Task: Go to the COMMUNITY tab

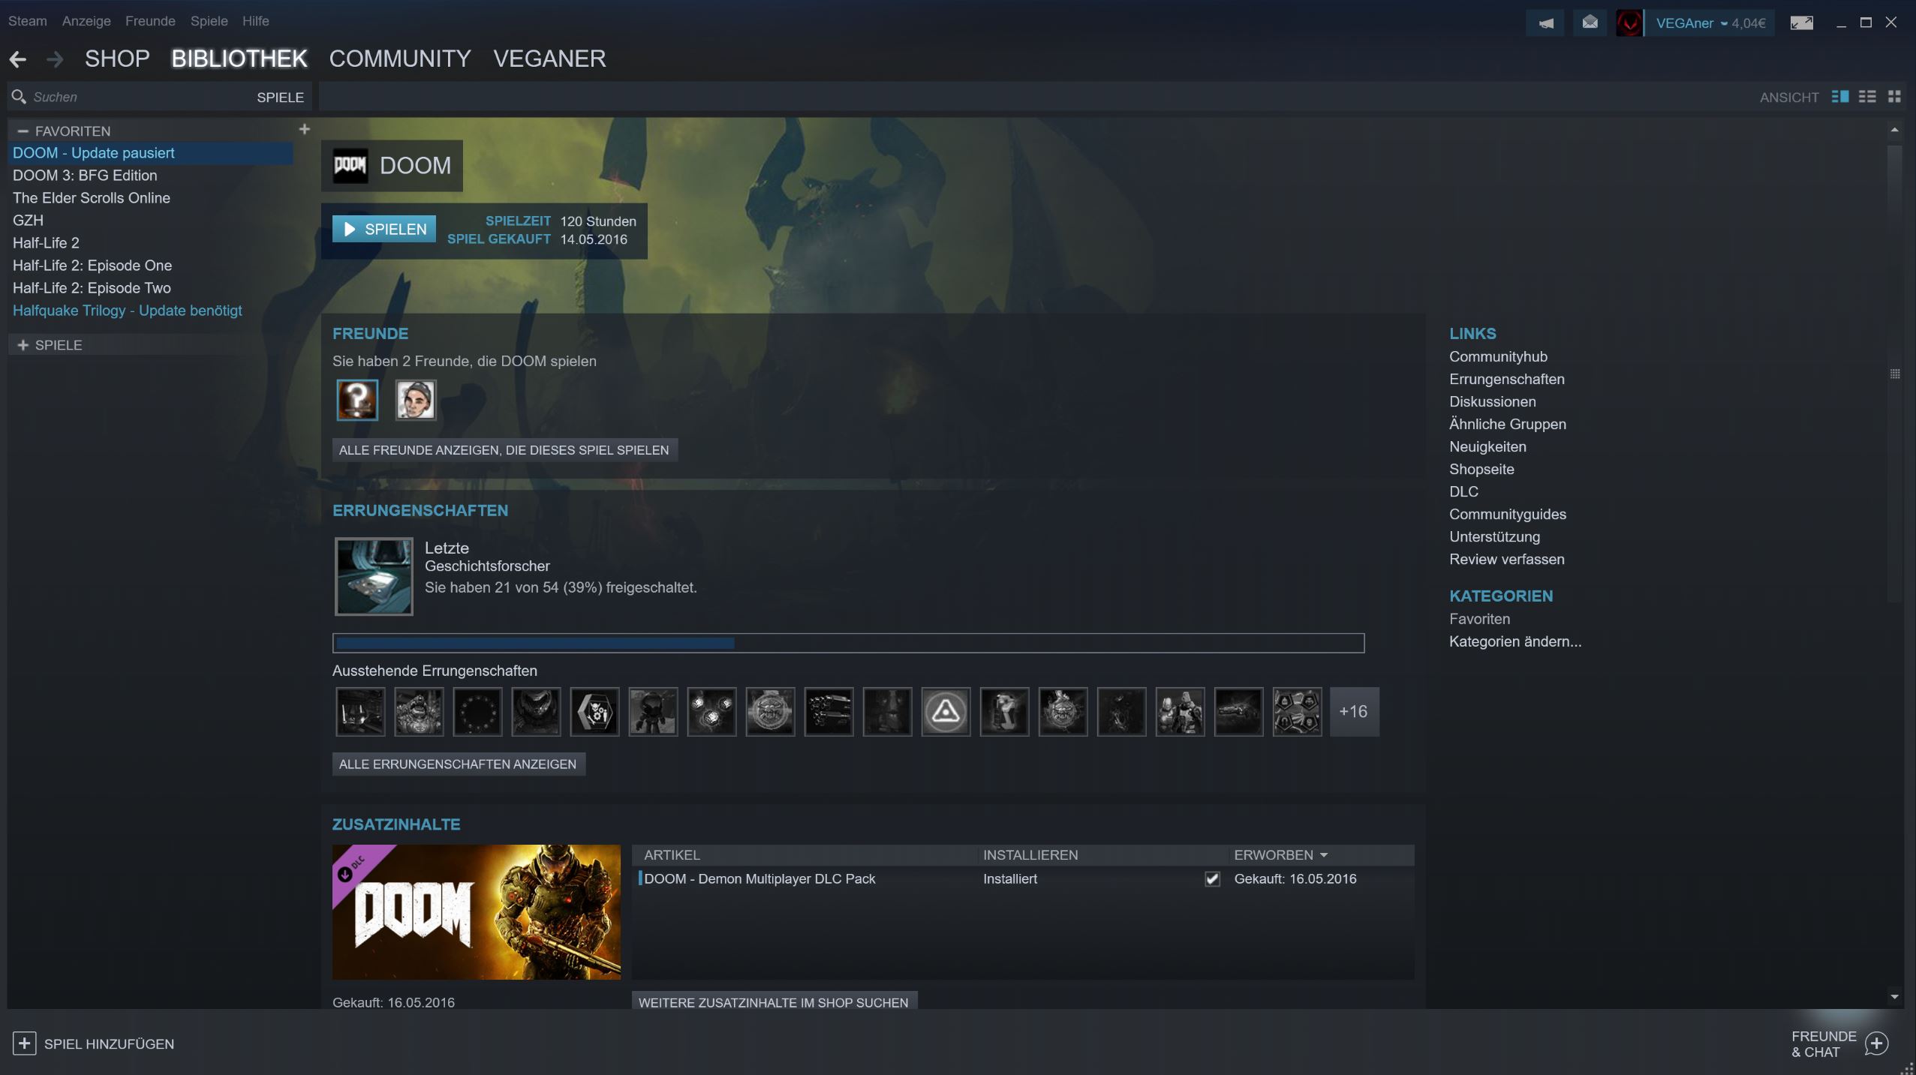Action: pyautogui.click(x=400, y=59)
